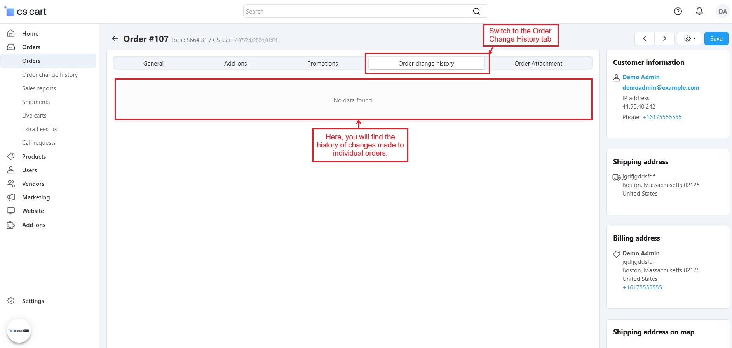Click the Add-ons puzzle icon in sidebar
The height and width of the screenshot is (348, 732).
pyautogui.click(x=11, y=225)
